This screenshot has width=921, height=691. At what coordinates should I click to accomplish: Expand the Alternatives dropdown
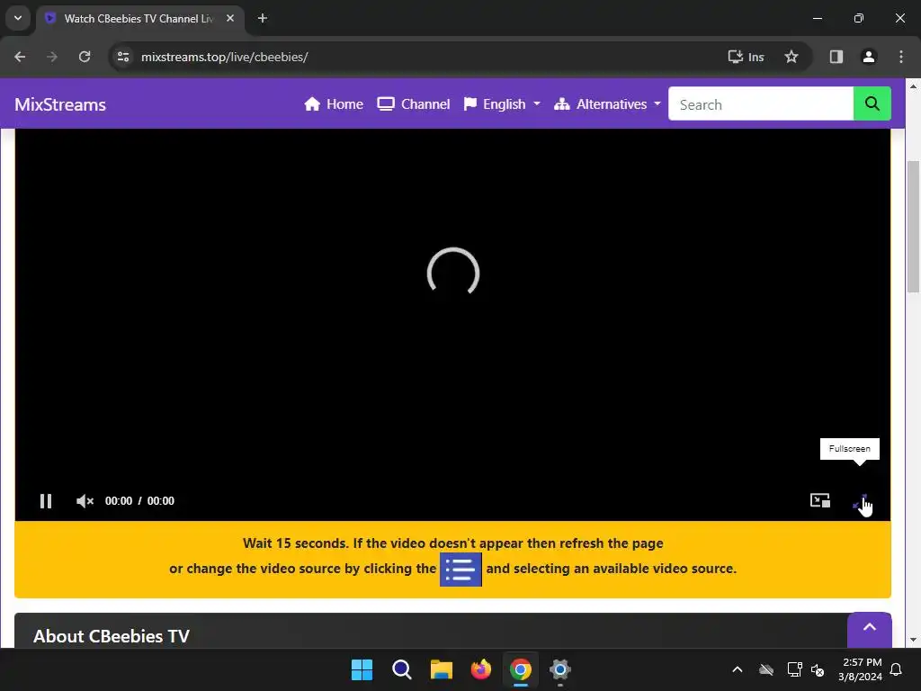point(607,104)
